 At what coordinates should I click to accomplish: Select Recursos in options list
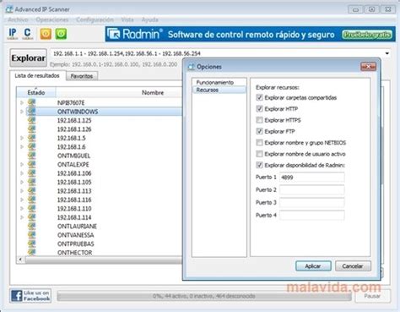219,90
